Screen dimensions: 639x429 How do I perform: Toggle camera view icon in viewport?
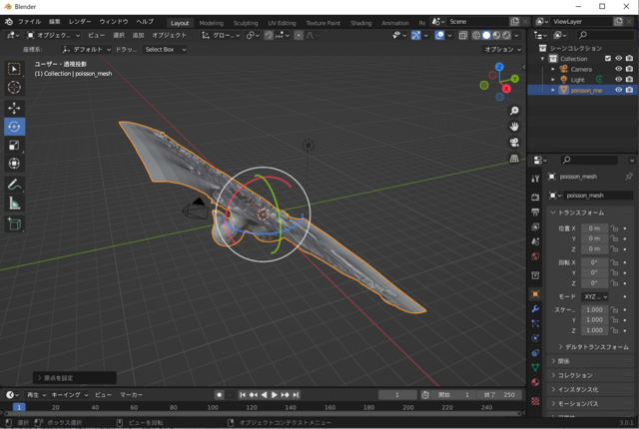point(514,143)
